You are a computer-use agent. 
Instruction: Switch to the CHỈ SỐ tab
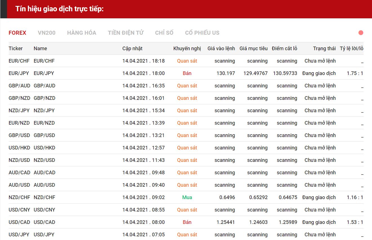pyautogui.click(x=164, y=33)
